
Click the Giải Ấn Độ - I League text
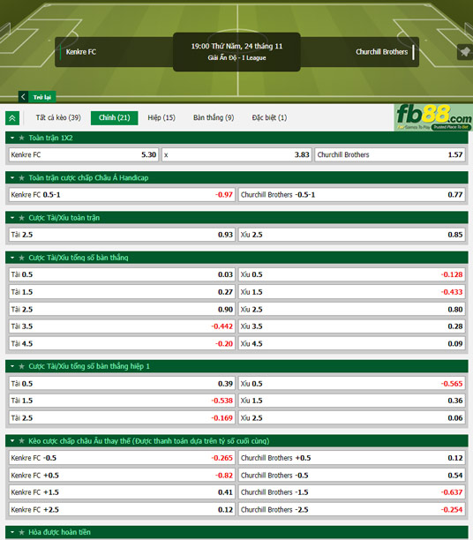tap(236, 58)
